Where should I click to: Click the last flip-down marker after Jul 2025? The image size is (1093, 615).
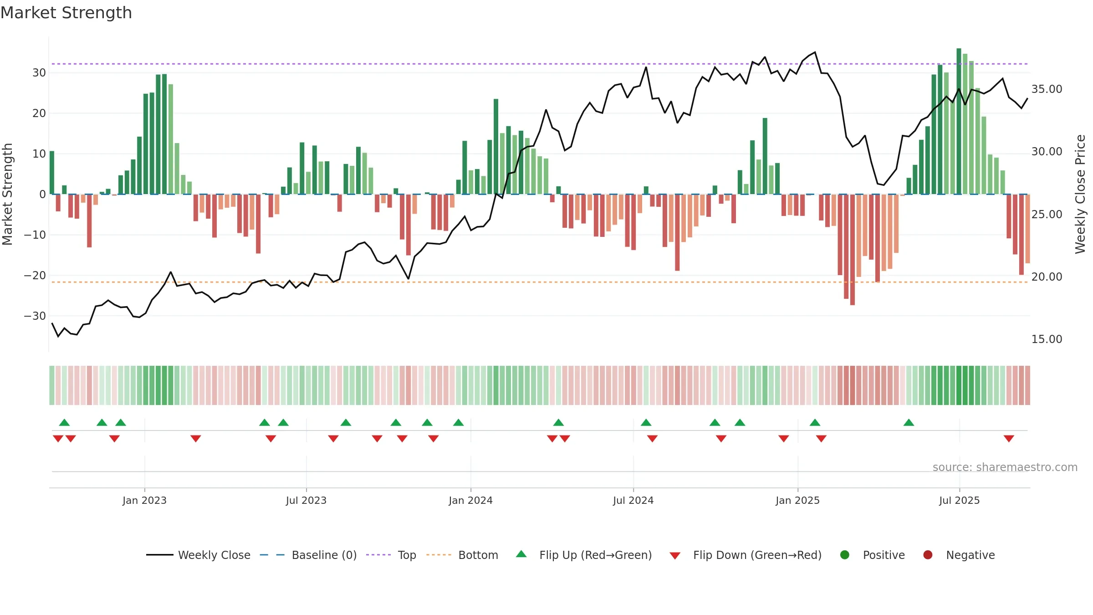coord(1009,439)
